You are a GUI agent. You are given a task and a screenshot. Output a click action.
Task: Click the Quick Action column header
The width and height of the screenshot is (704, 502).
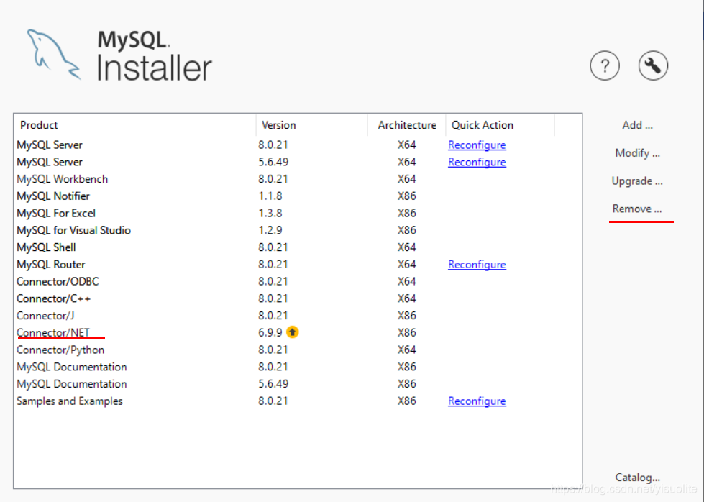(x=500, y=125)
